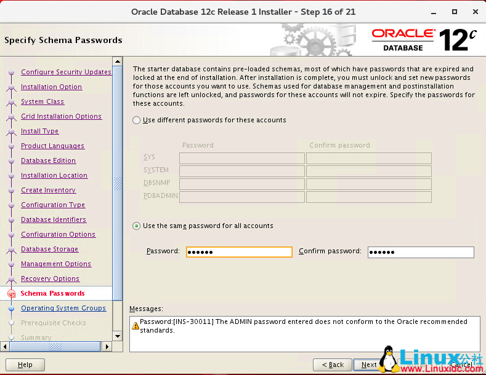This screenshot has height=375, width=486.
Task: Click the SYSTEM password field
Action: (x=241, y=171)
